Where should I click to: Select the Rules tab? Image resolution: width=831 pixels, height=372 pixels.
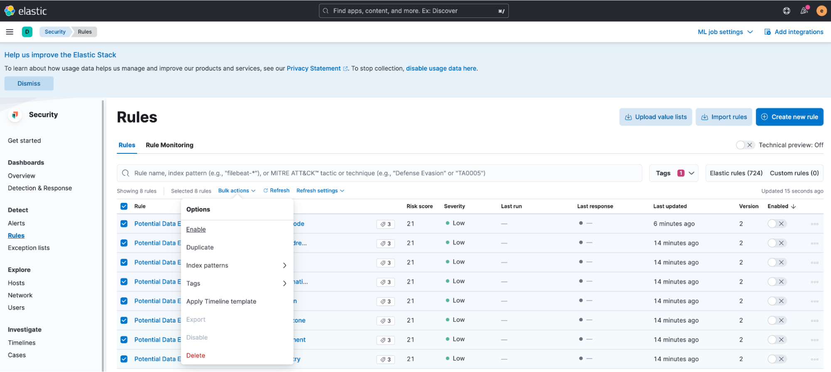[127, 145]
